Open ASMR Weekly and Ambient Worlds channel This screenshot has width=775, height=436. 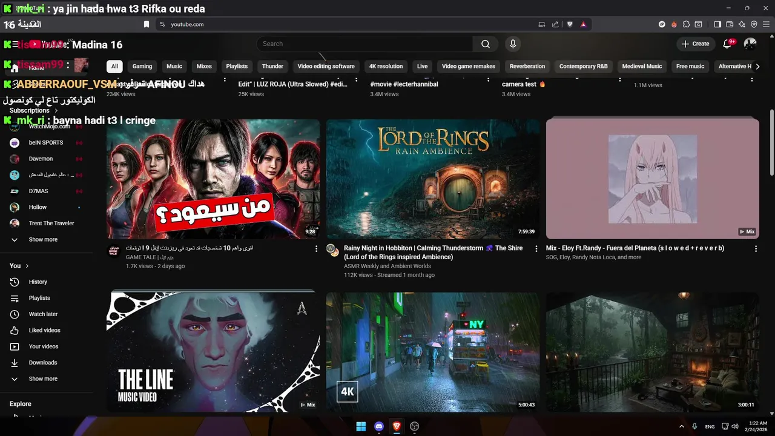(387, 266)
